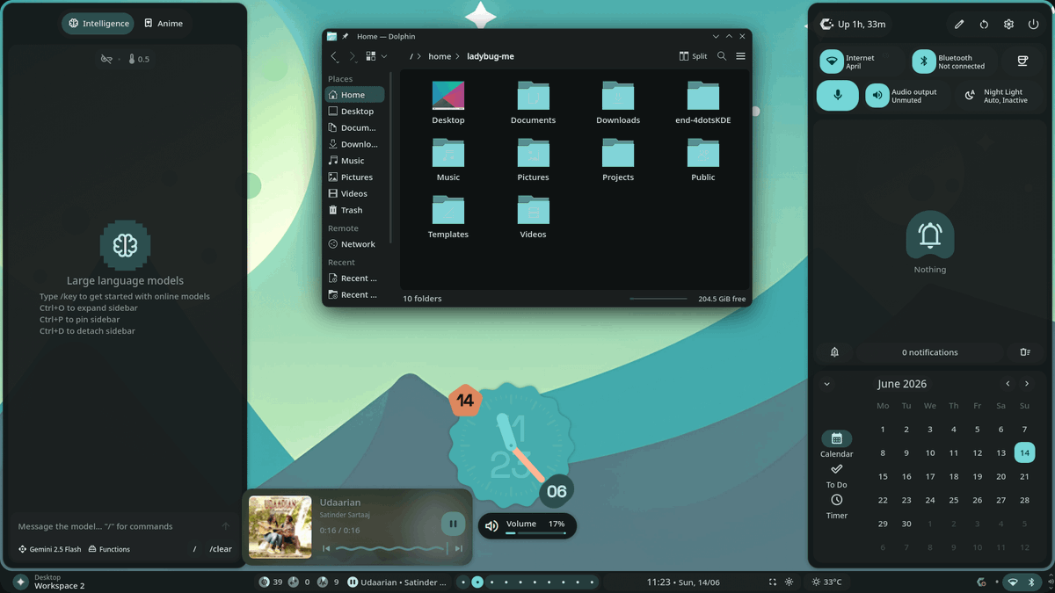Viewport: 1055px width, 593px height.
Task: Toggle the keep-awake coffee cup button
Action: (x=1022, y=61)
